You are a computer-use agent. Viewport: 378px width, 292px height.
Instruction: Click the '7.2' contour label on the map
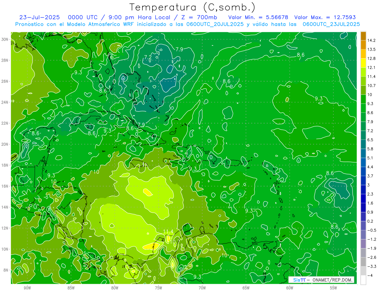point(148,57)
